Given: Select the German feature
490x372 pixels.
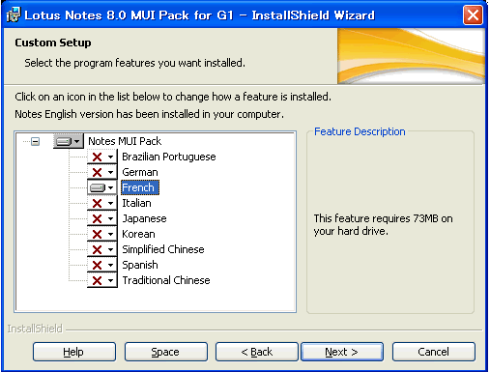Looking at the screenshot, I should pyautogui.click(x=140, y=172).
